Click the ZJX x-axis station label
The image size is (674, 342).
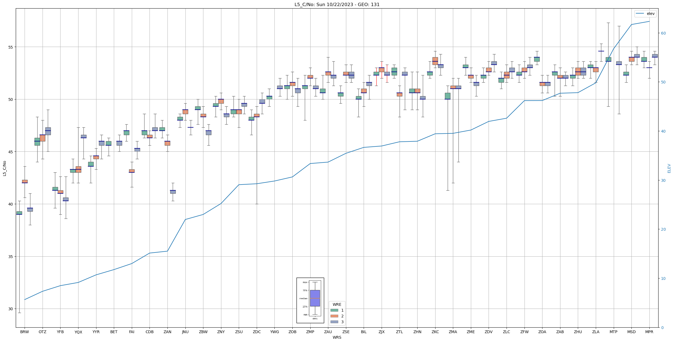(x=381, y=332)
